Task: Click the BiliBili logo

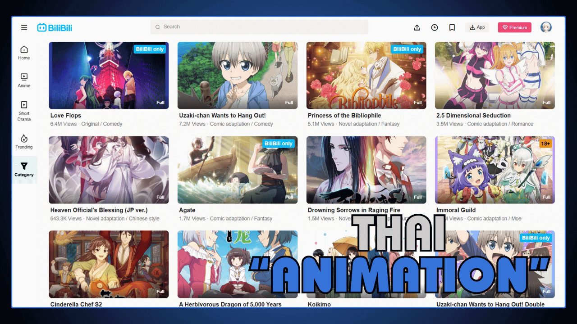Action: pyautogui.click(x=56, y=27)
